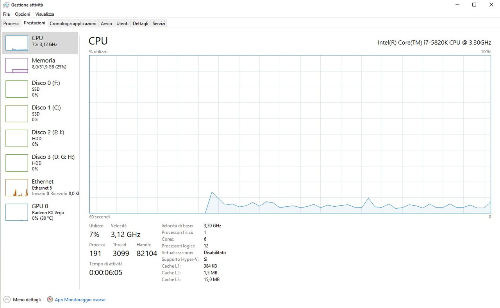Click the Virtualizzazione Disabilitato value
This screenshot has width=500, height=308.
point(215,252)
